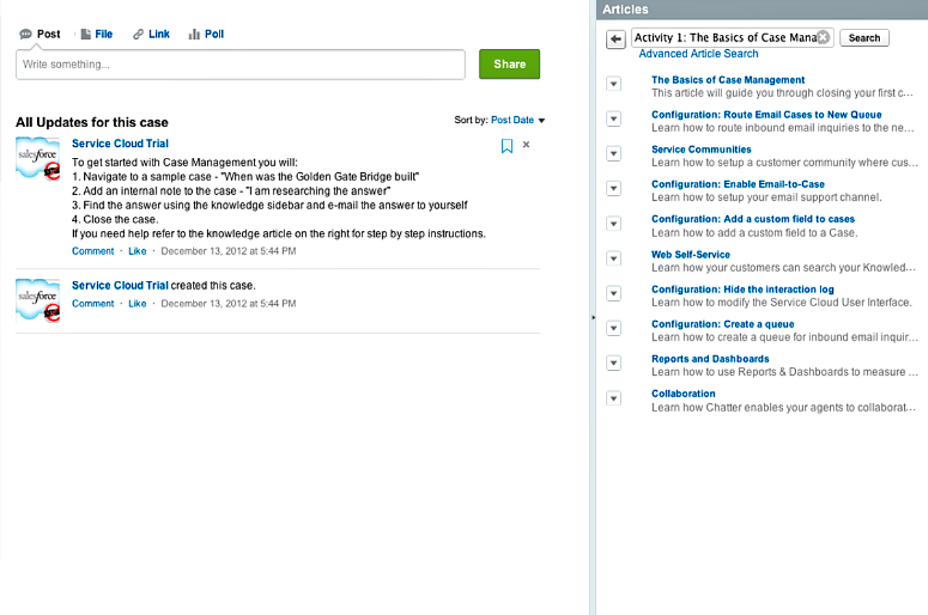Open The Basics of Case Management article

[728, 80]
